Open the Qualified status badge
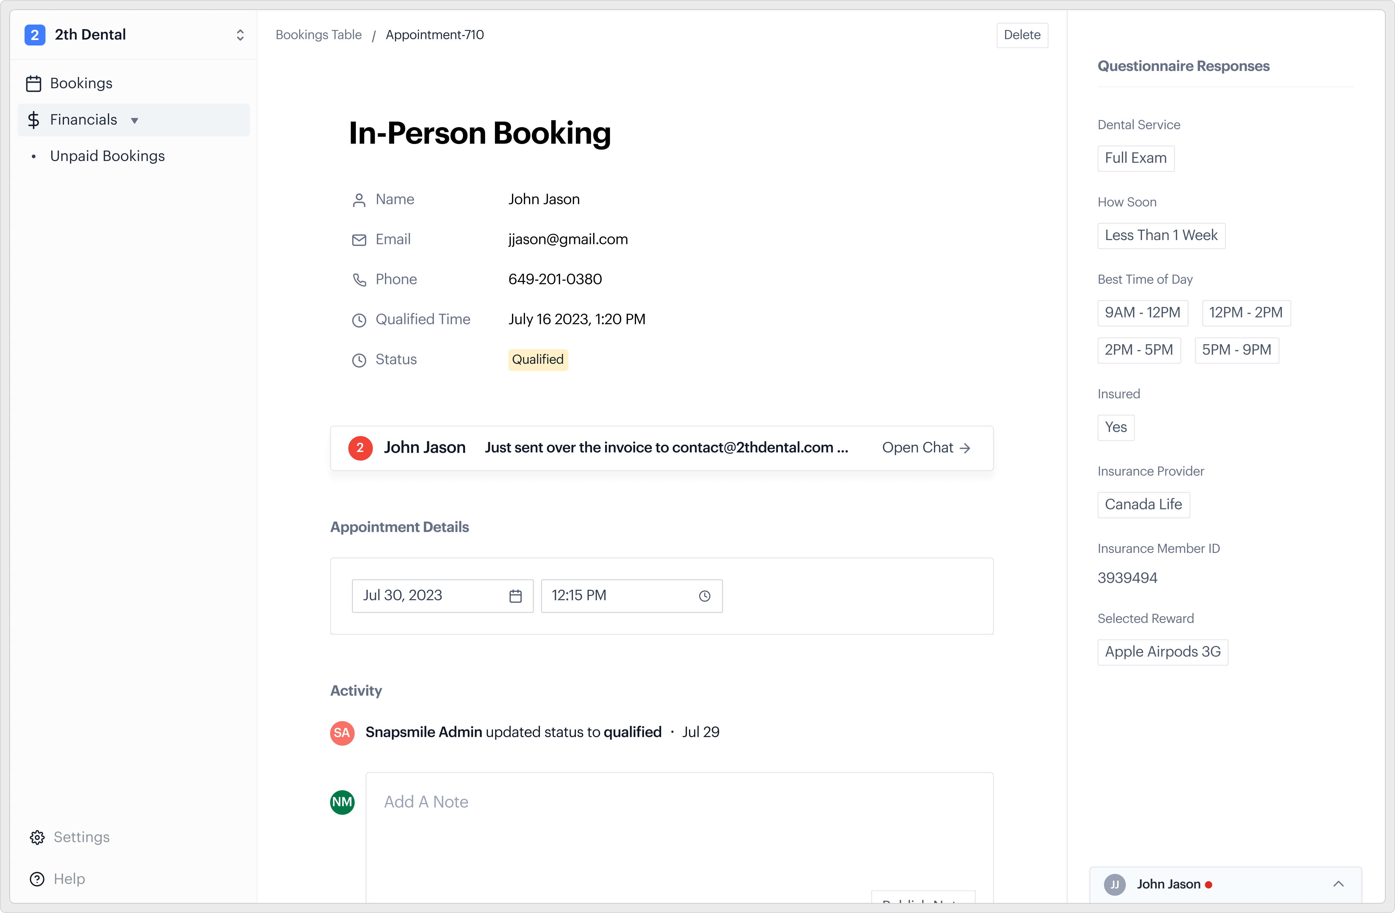The image size is (1395, 913). [538, 359]
